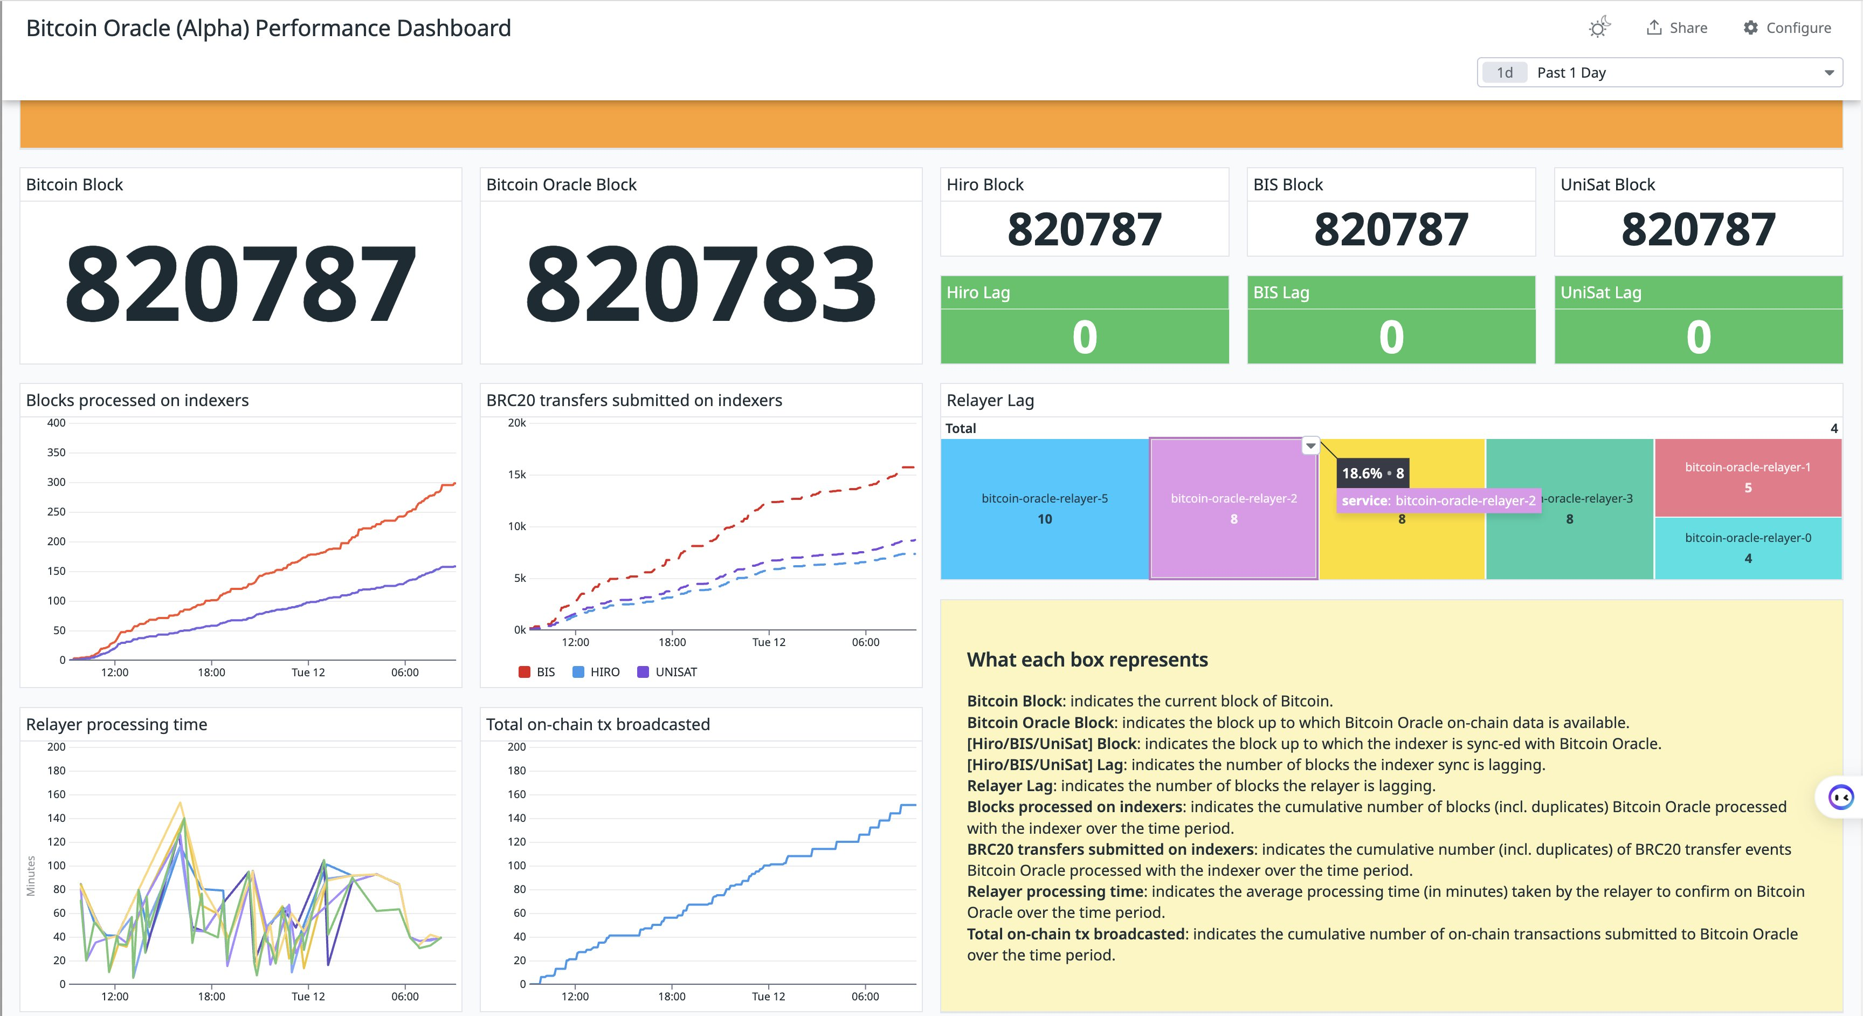
Task: Click the UniSat Block widget title
Action: (1607, 184)
